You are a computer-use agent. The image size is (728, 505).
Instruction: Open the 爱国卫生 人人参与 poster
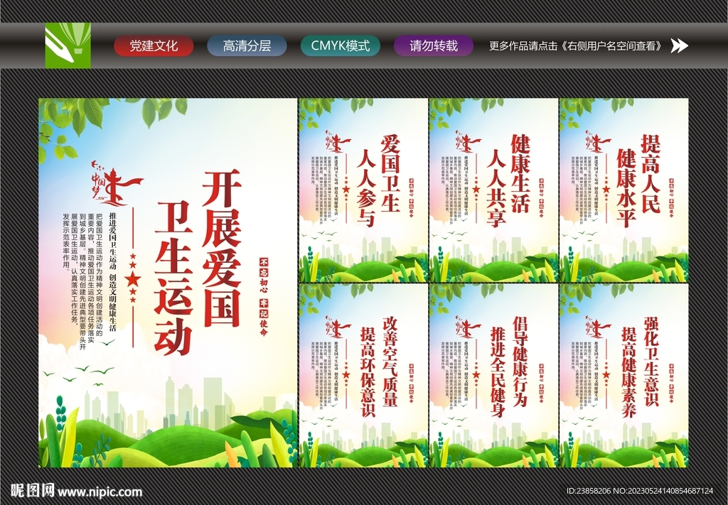[x=363, y=190]
